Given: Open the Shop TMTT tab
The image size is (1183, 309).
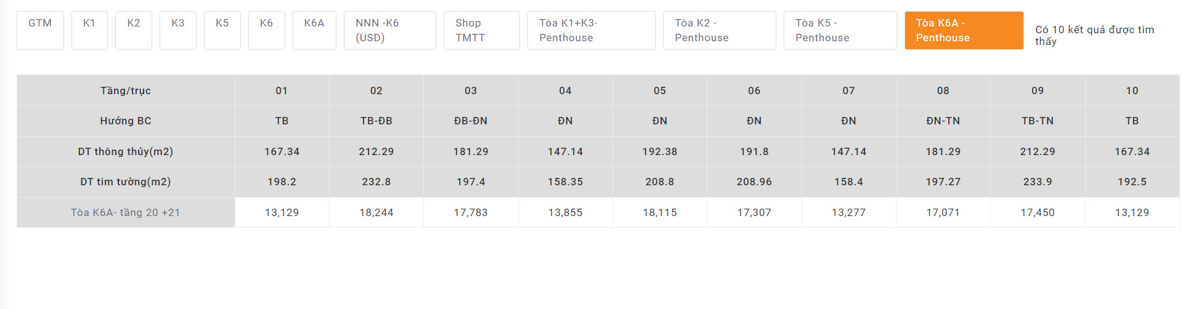Looking at the screenshot, I should [x=481, y=30].
